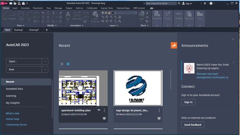
Task: Switch recent files to grid view
Action: tap(68, 64)
